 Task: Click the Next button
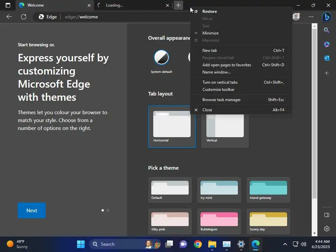[x=32, y=210]
